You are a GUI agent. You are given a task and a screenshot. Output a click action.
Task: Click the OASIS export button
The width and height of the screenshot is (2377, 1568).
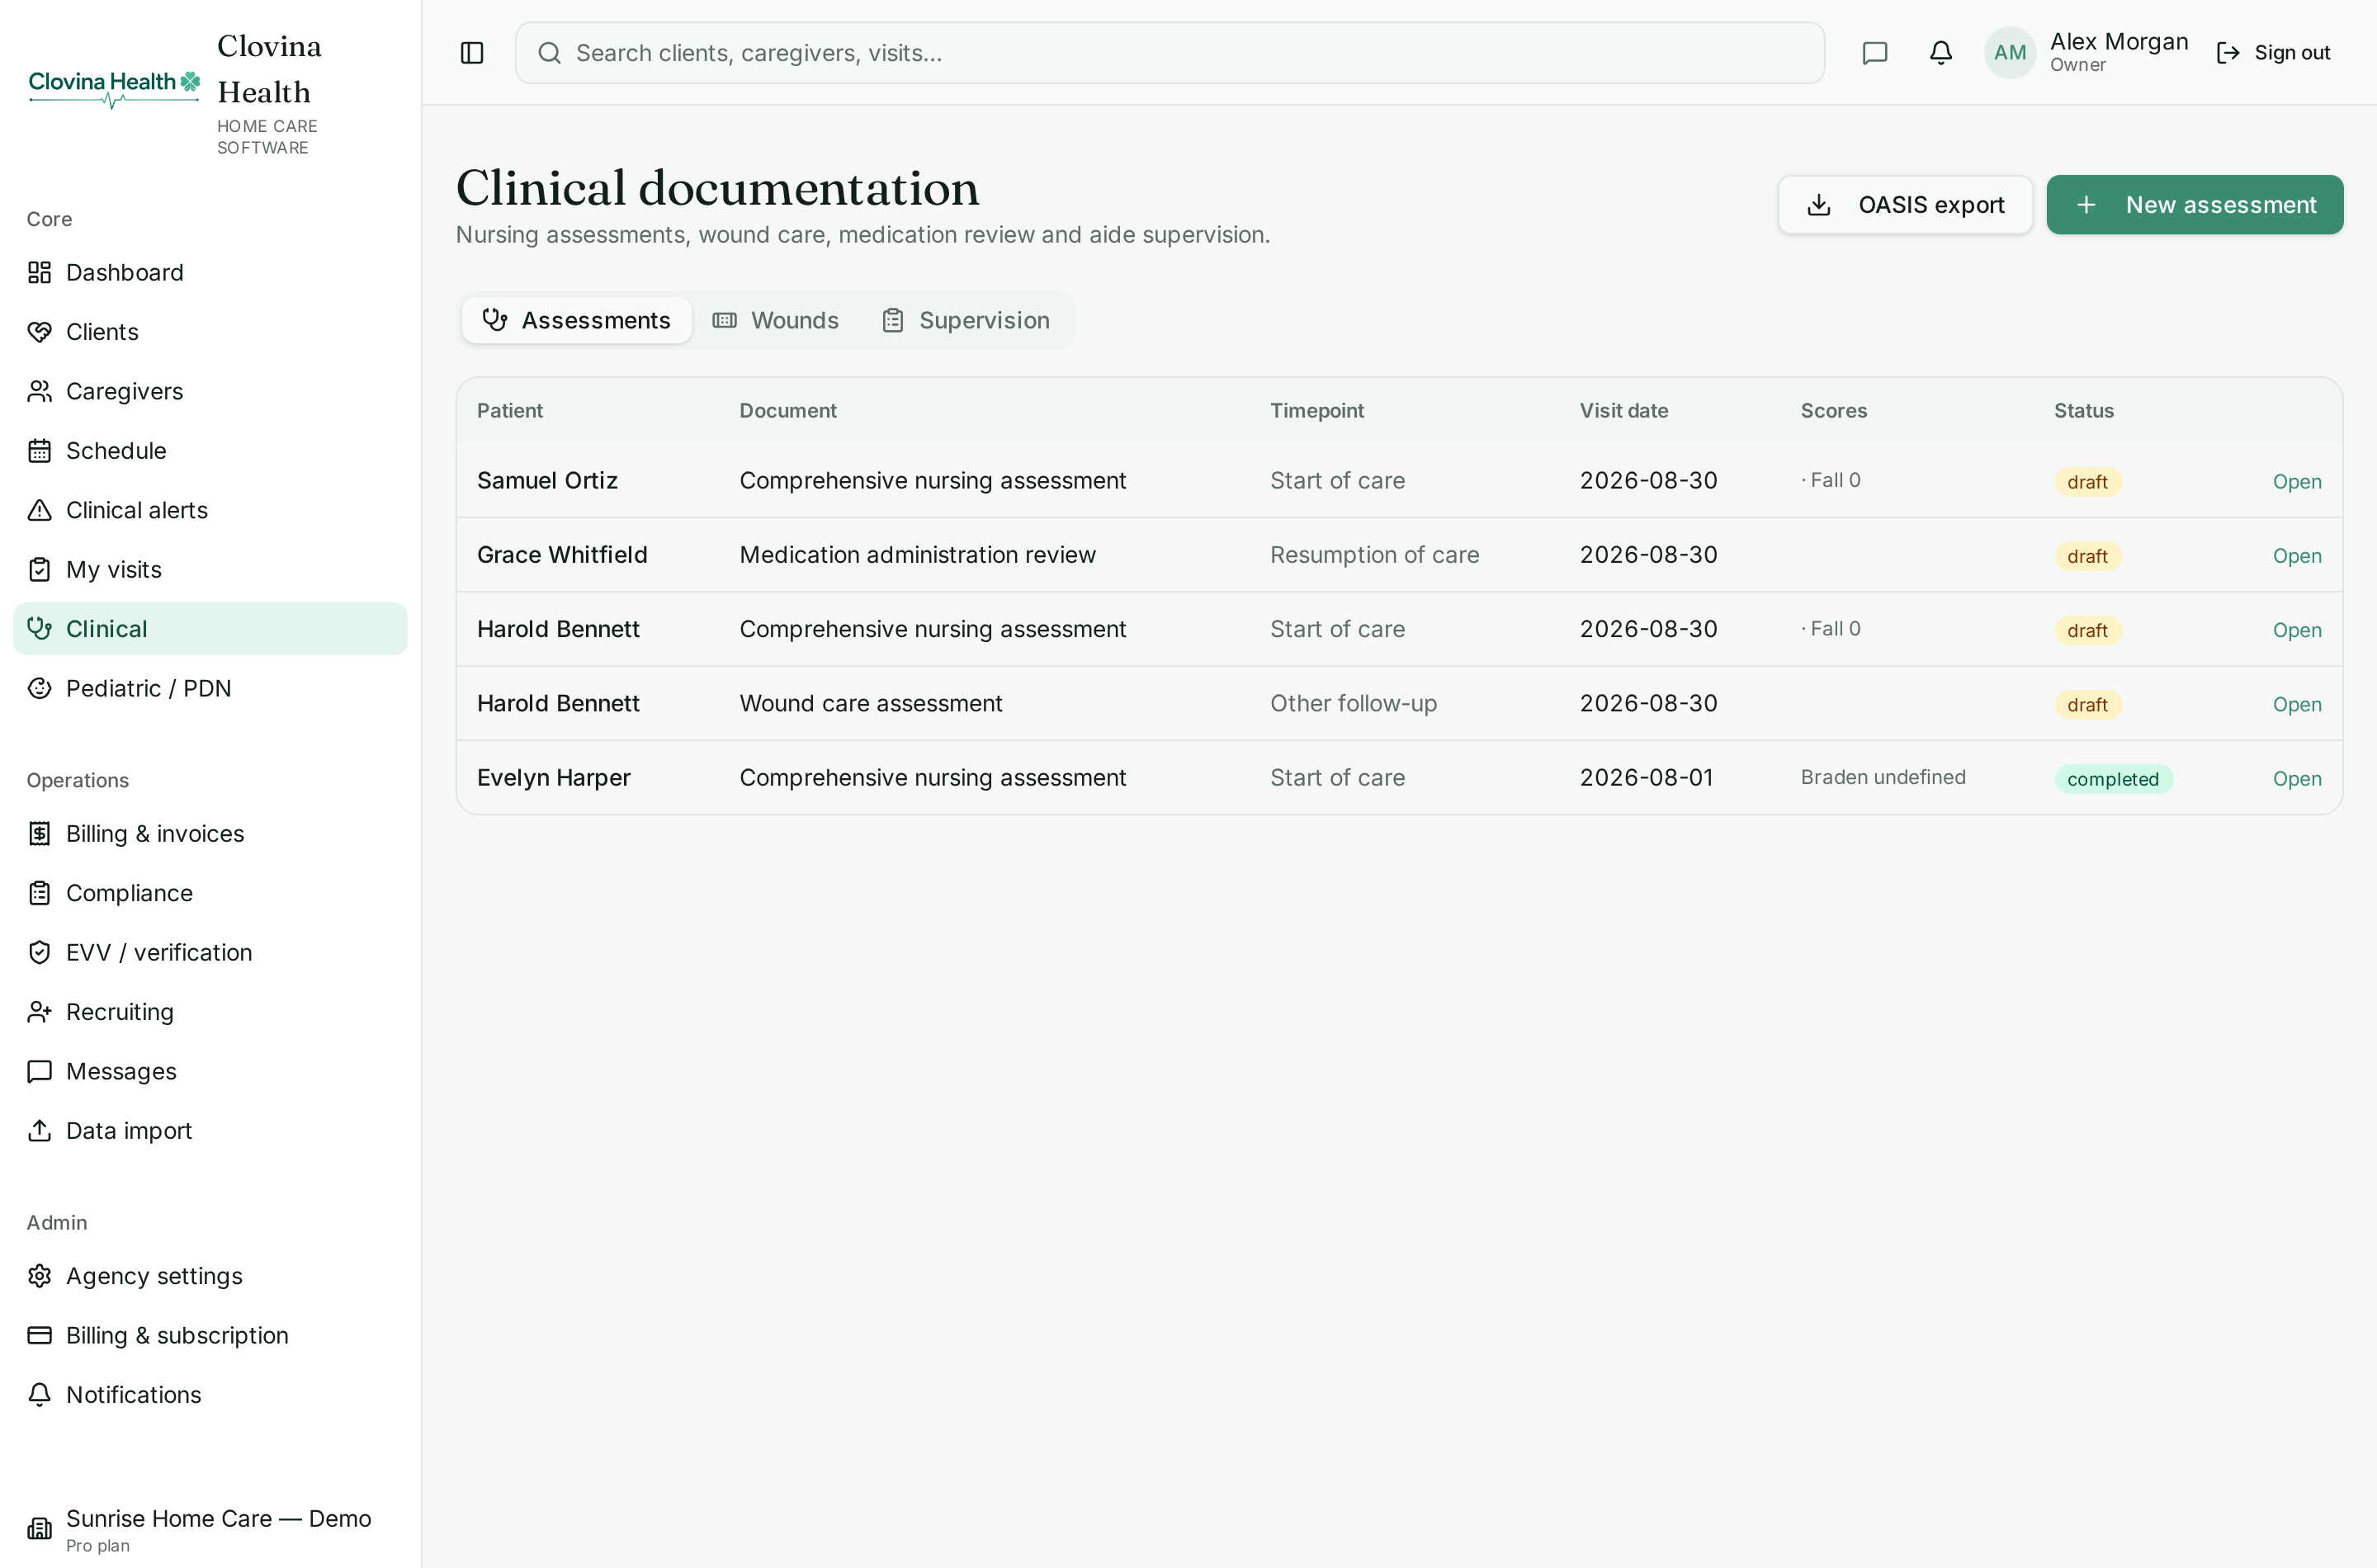click(1904, 205)
